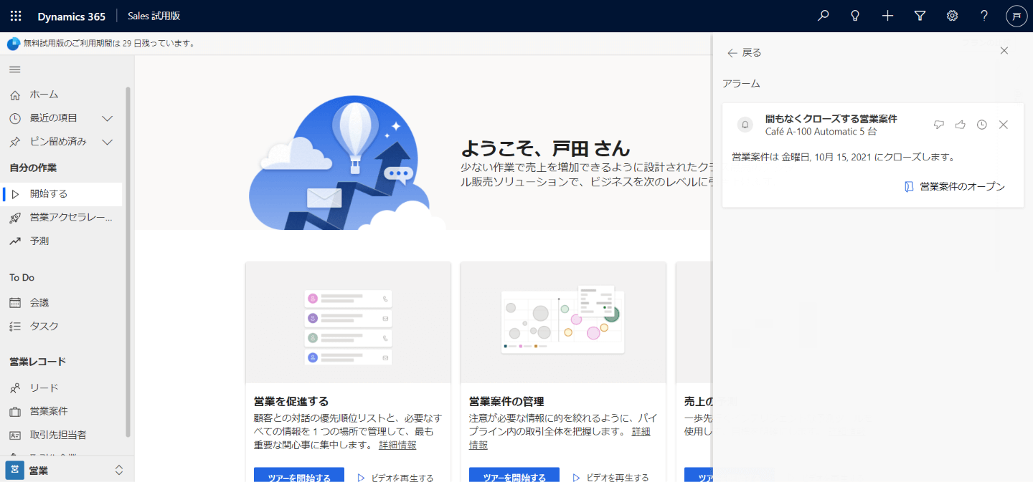Viewport: 1033px width, 482px height.
Task: Click the checklist icon beside タスク
Action: point(15,327)
